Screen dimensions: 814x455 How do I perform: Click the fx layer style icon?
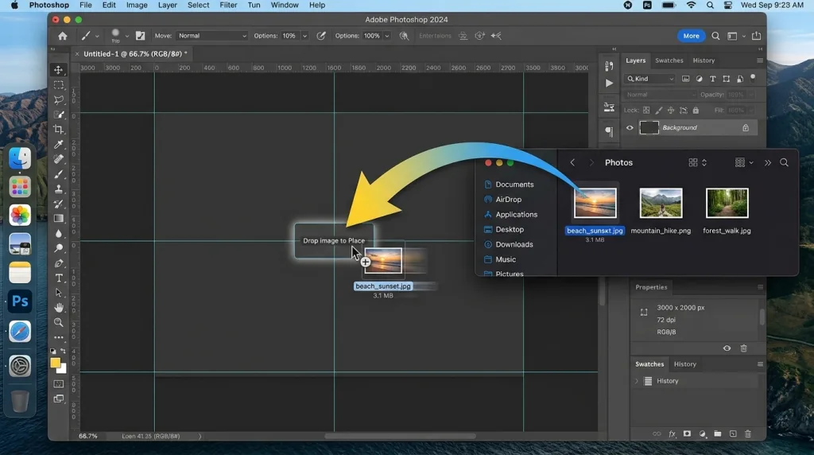click(x=672, y=434)
